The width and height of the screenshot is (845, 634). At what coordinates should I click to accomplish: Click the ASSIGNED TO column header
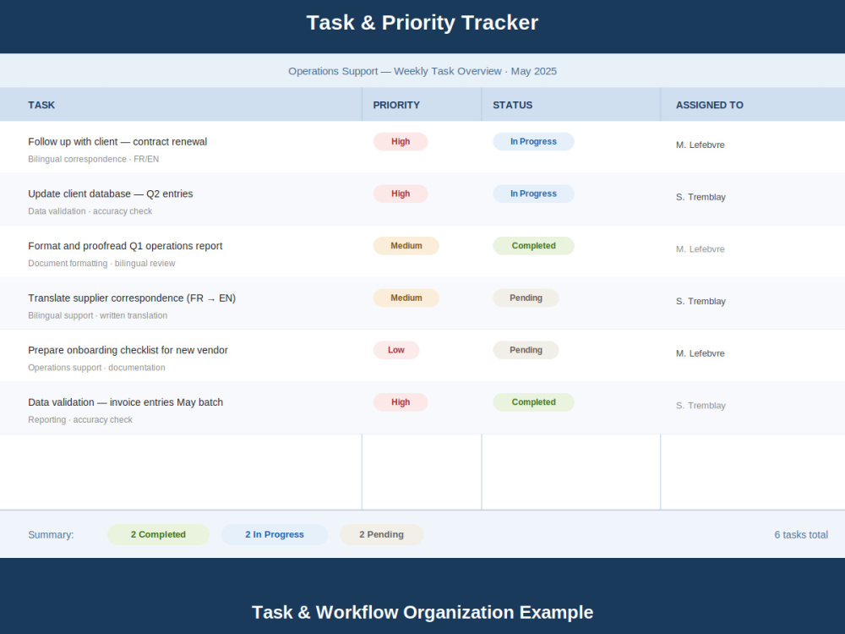click(709, 105)
